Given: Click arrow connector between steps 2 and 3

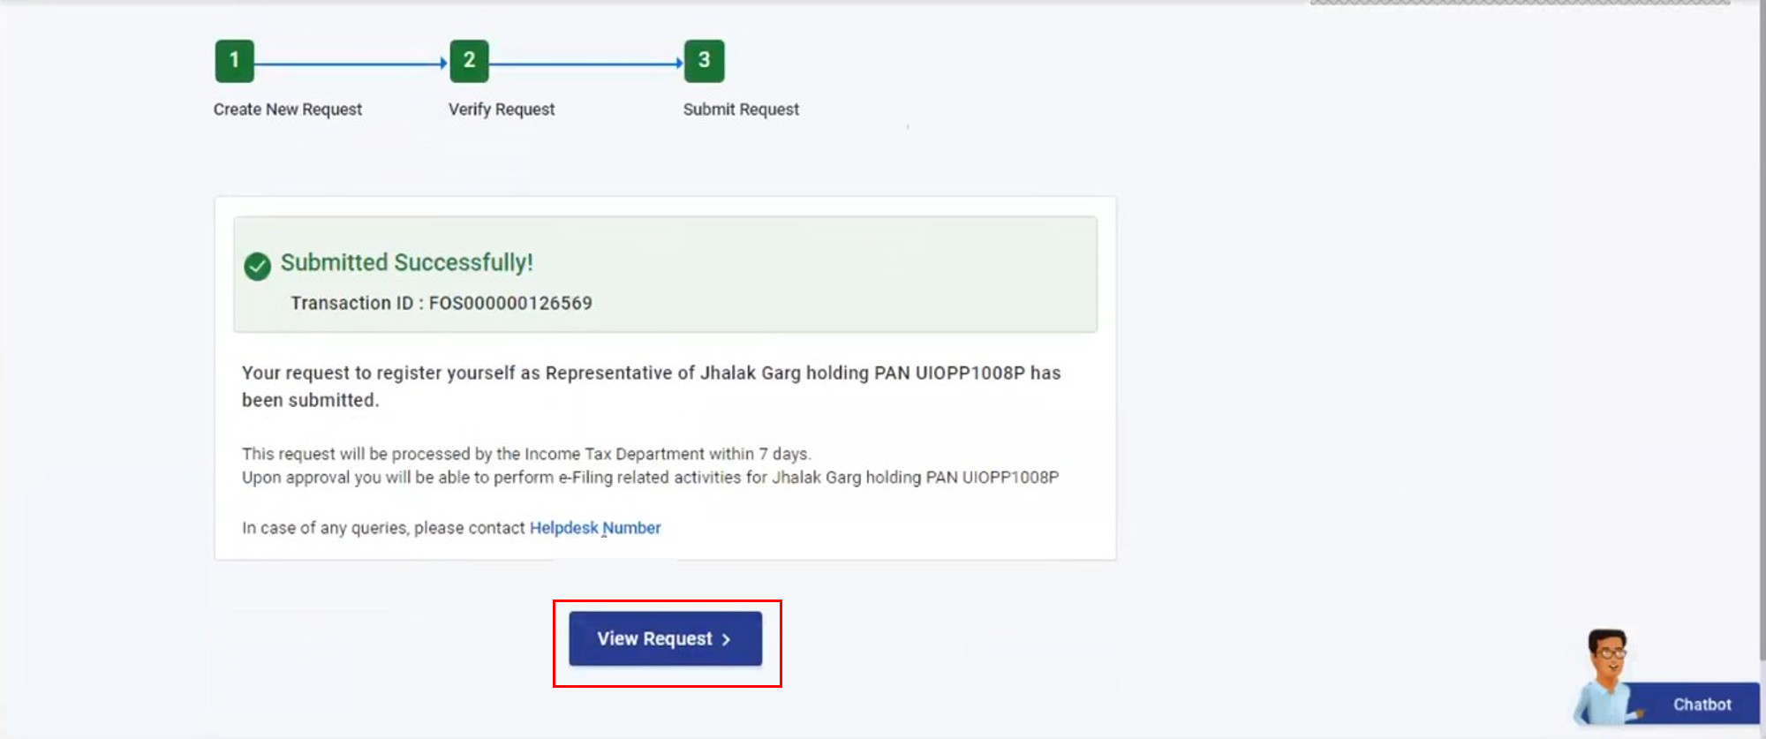Looking at the screenshot, I should pos(586,64).
